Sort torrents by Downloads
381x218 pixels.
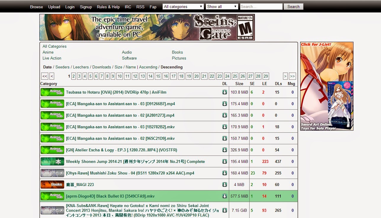click(102, 67)
